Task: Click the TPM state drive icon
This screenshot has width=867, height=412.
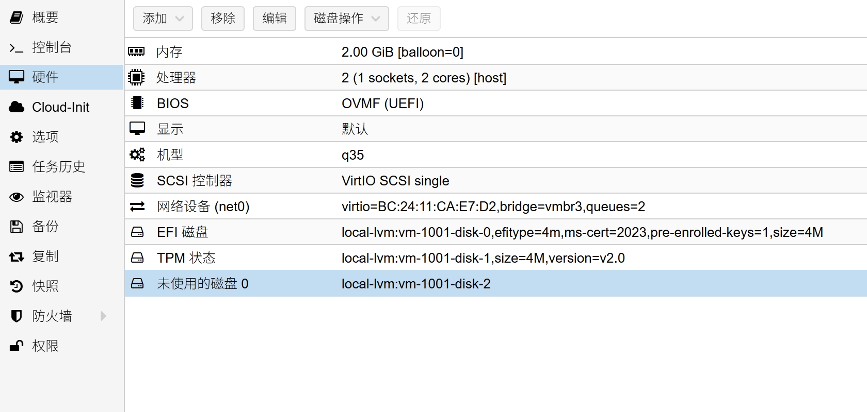Action: pyautogui.click(x=137, y=257)
